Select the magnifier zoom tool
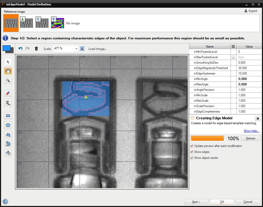Screen dimensions: 263x207 [8, 80]
